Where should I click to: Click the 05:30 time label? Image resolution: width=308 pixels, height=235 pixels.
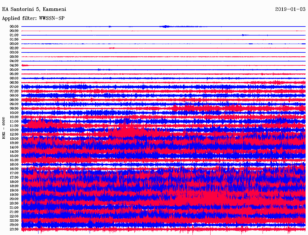point(14,74)
